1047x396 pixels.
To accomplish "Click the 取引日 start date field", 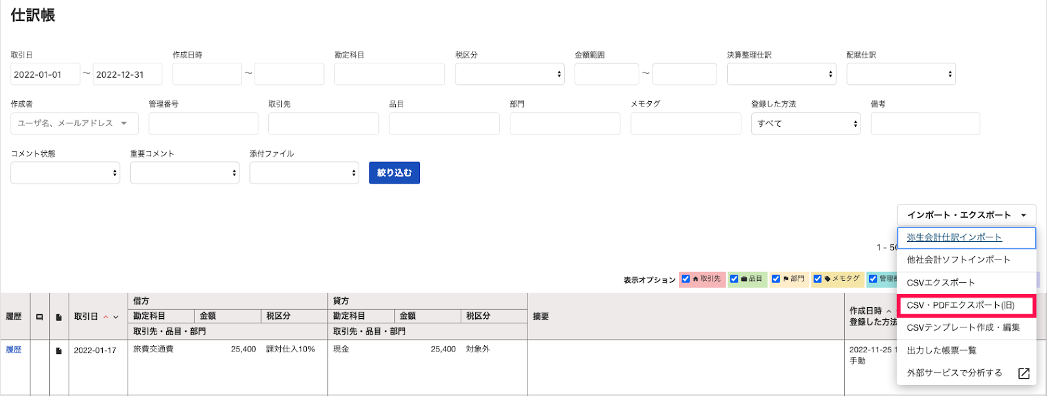I will (x=45, y=74).
